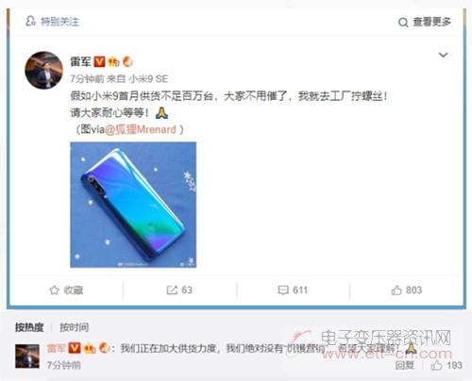Open comments via icon showing 611

point(283,290)
